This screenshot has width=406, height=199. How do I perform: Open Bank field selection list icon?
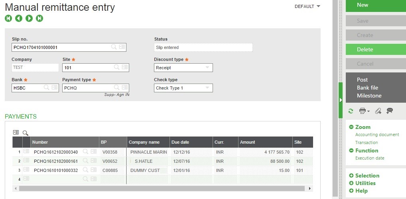pos(55,87)
